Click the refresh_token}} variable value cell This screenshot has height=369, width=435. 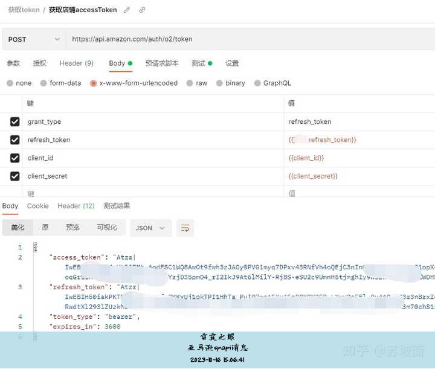[x=359, y=140]
